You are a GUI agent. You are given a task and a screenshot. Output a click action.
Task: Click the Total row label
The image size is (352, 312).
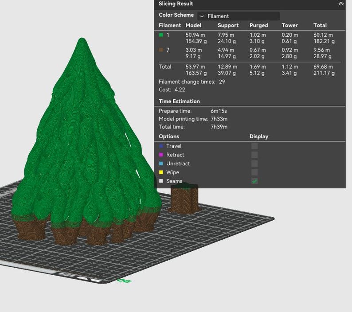(165, 67)
